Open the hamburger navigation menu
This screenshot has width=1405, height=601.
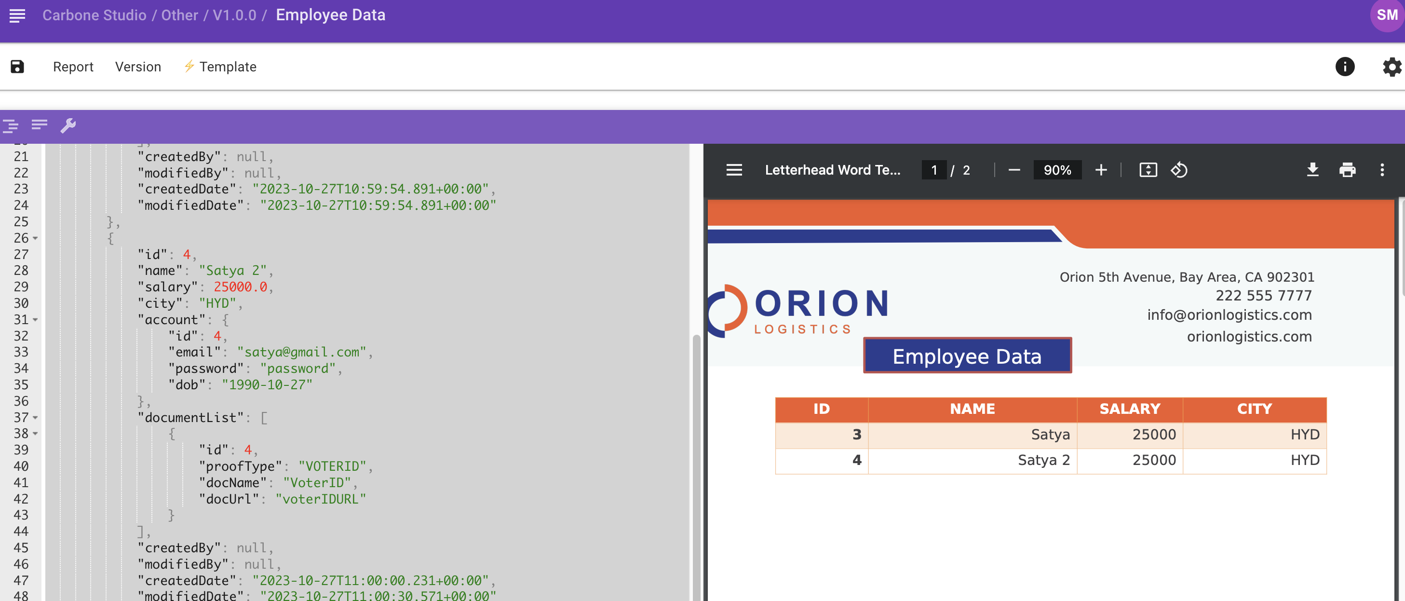[x=17, y=15]
